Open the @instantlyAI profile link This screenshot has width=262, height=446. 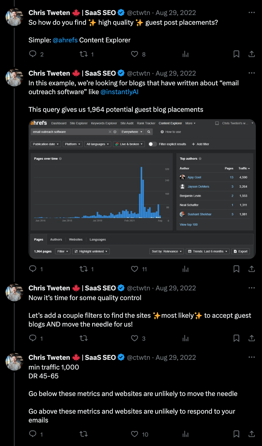tap(120, 92)
